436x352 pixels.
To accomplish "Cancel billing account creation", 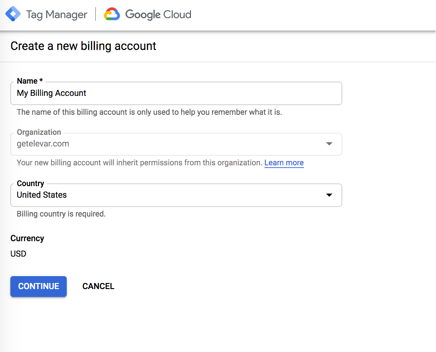I will pos(98,286).
